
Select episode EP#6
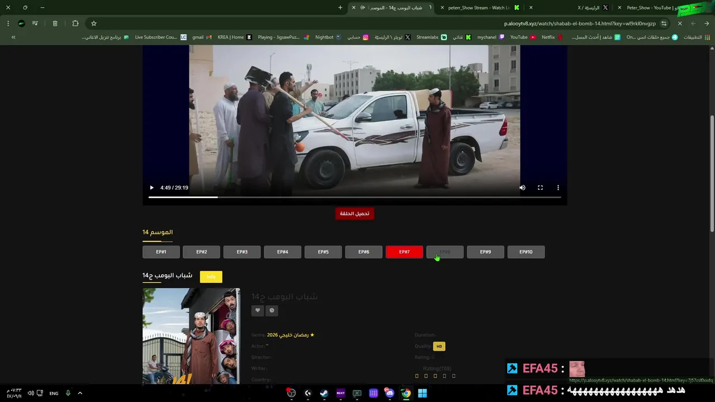coord(364,252)
